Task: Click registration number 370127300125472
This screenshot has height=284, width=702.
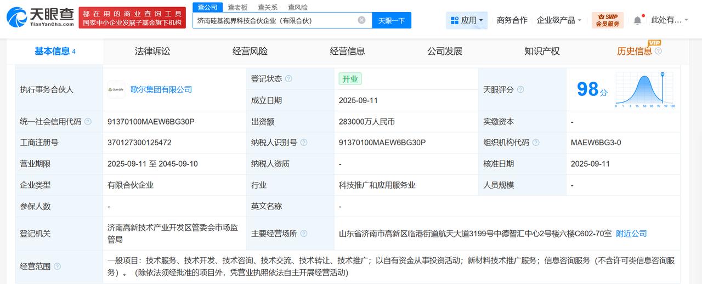Action: 139,143
